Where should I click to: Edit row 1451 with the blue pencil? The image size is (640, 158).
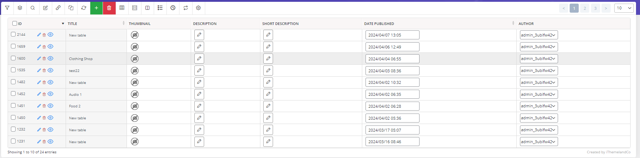pos(39,106)
